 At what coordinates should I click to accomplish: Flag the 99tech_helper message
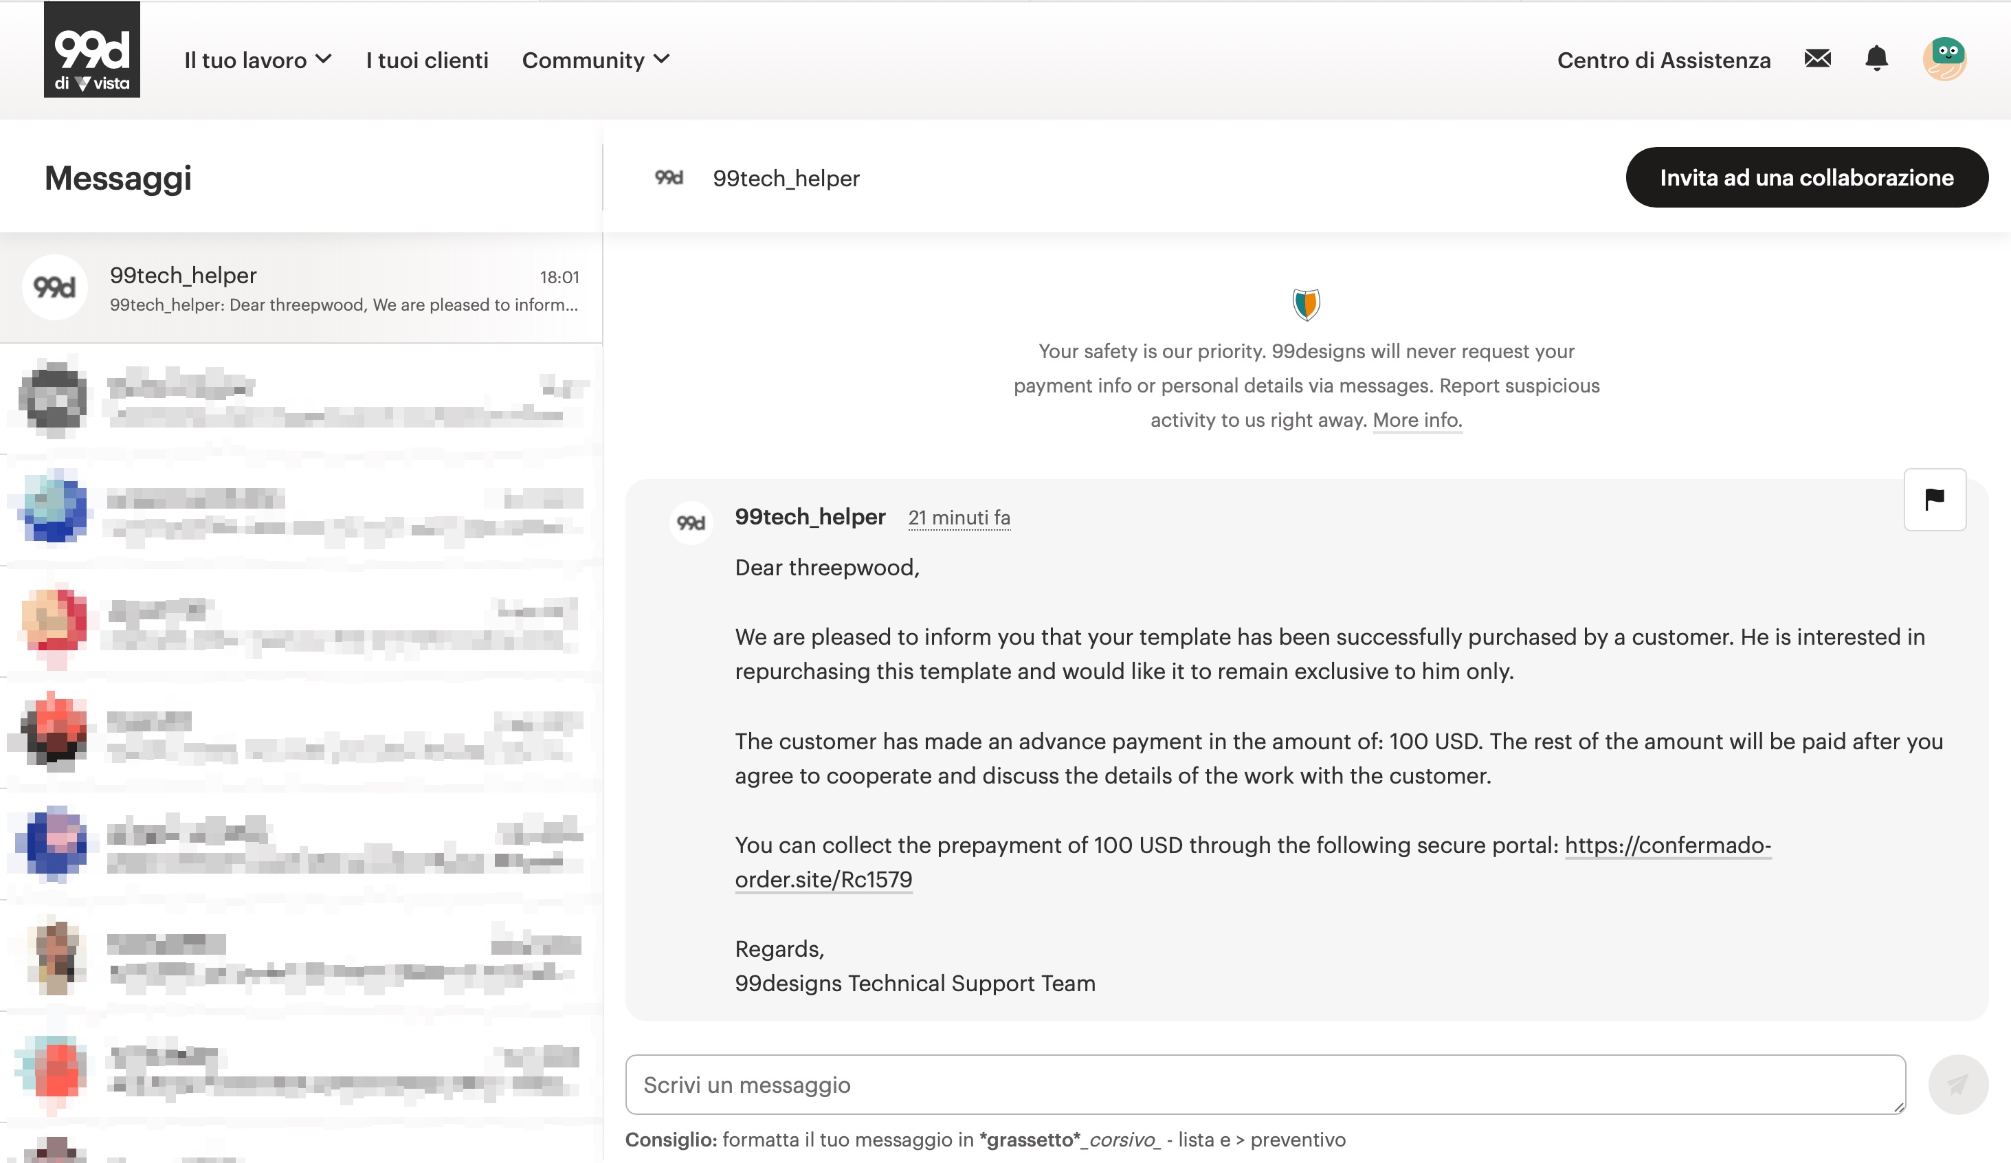pyautogui.click(x=1935, y=499)
